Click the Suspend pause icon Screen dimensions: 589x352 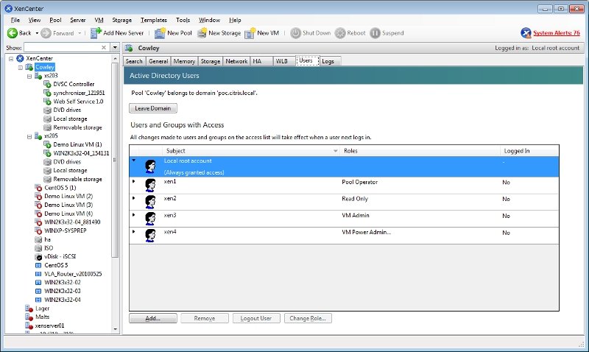(375, 33)
